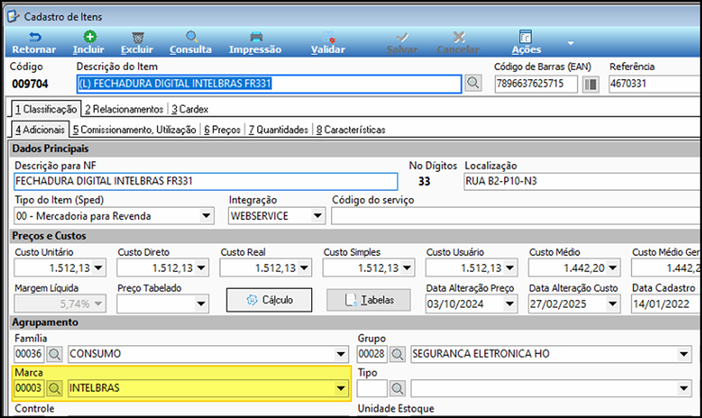
Task: Expand the Custo Médio dropdown arrow
Action: [613, 268]
